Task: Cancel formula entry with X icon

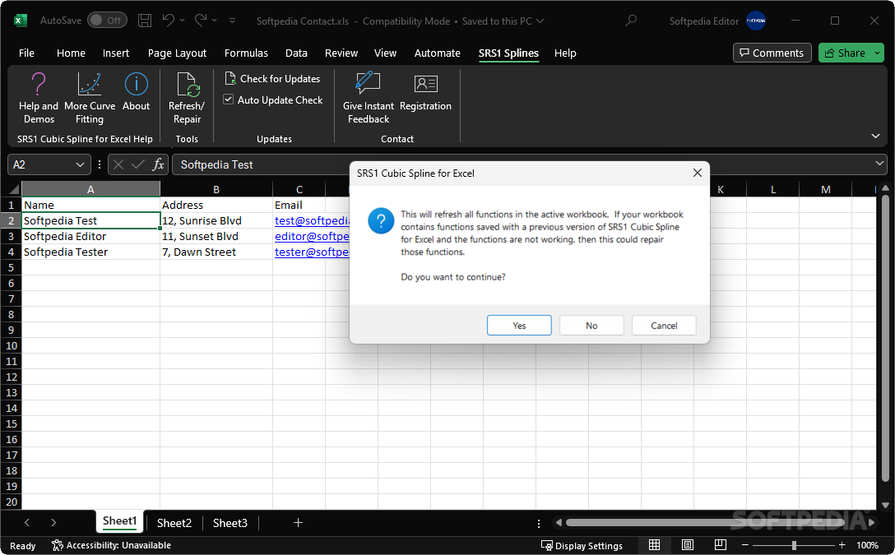Action: point(118,164)
